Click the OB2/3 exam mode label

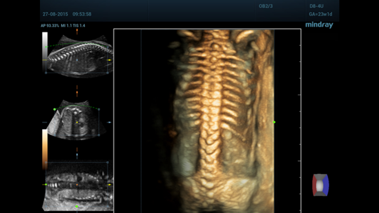tap(266, 6)
